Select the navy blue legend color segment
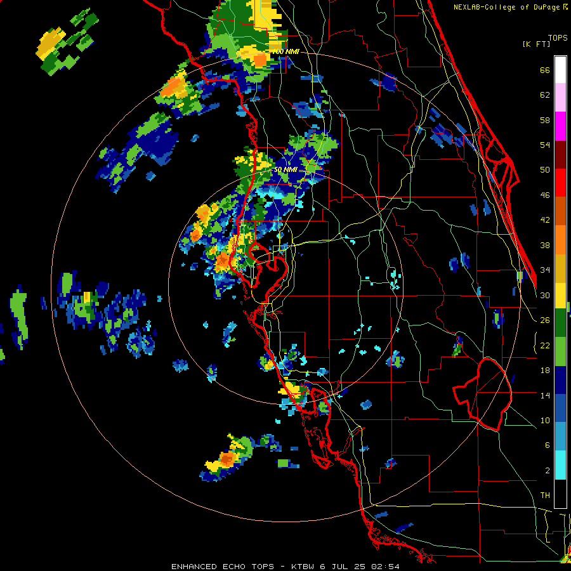The height and width of the screenshot is (571, 571). 560,380
